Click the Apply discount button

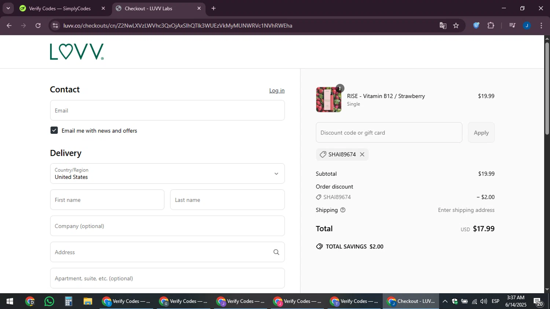pos(481,133)
